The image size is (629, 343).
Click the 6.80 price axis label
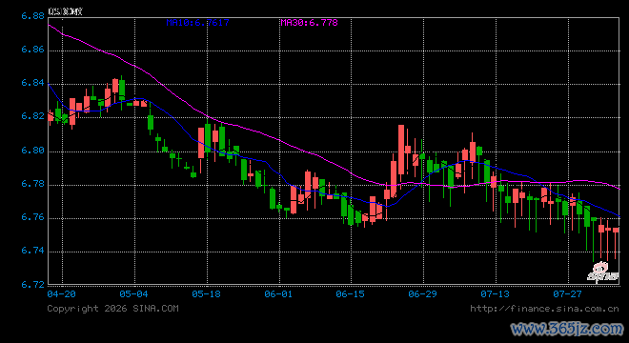coord(32,150)
